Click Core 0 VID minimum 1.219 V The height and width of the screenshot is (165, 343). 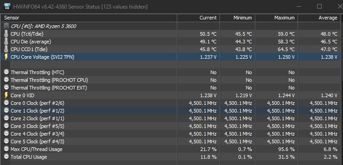244,95
